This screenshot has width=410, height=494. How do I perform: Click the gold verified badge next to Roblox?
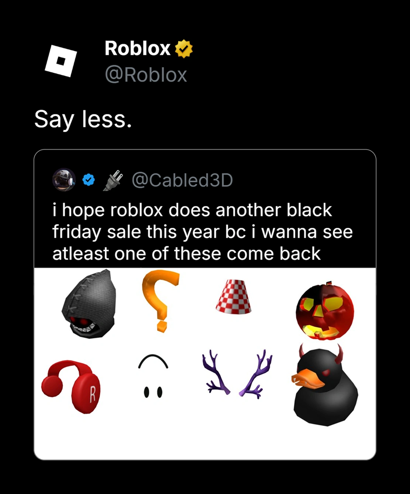(x=183, y=49)
